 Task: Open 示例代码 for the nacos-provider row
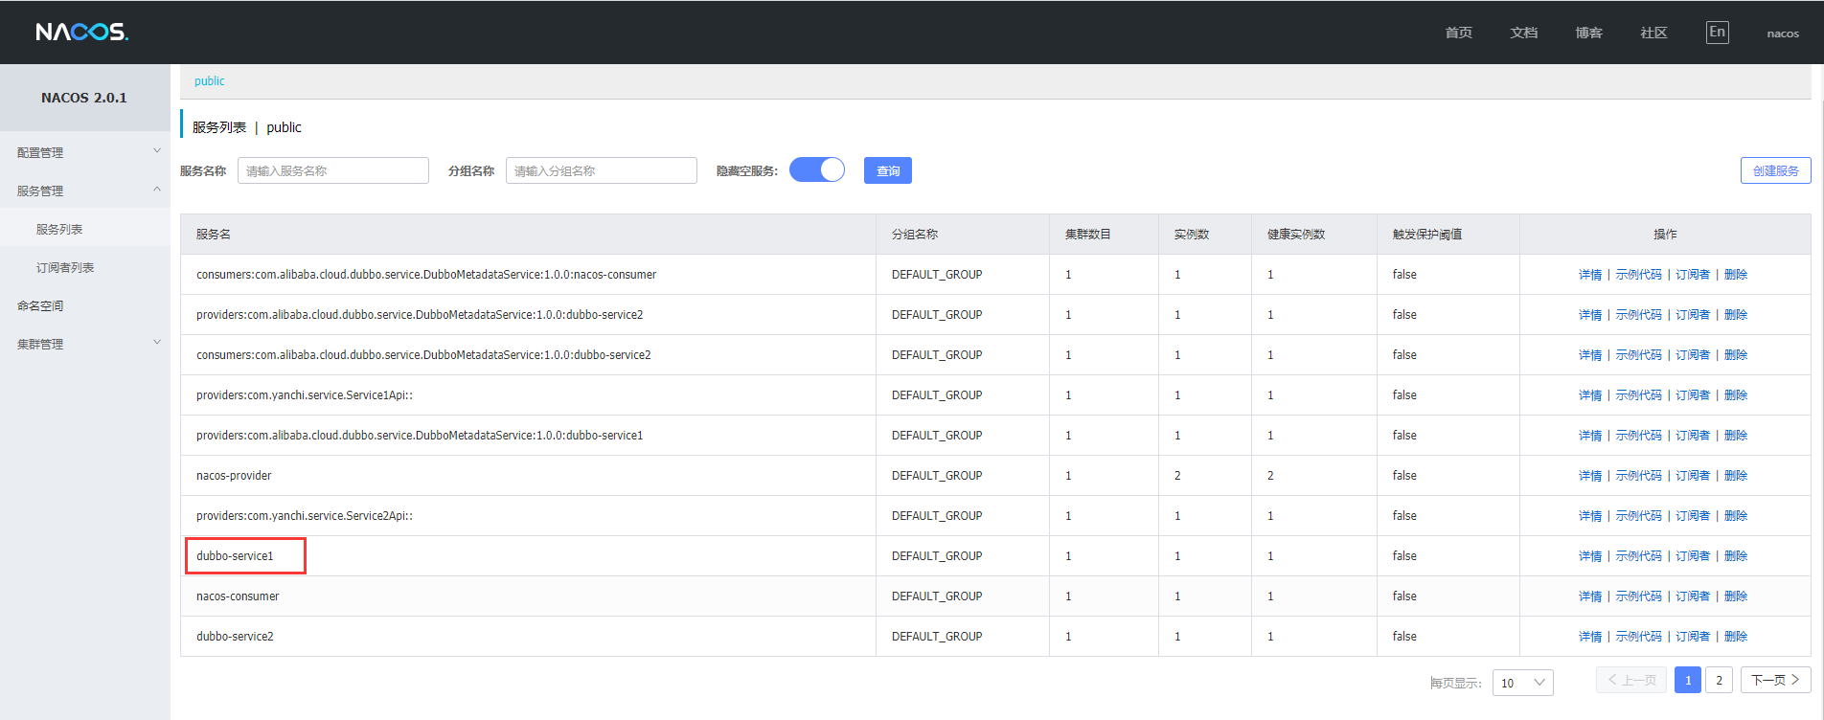[1639, 475]
